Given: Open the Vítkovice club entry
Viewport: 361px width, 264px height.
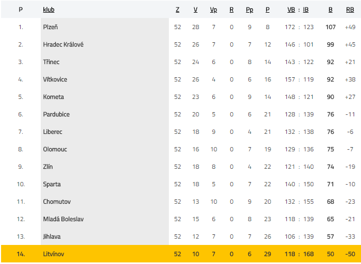Looking at the screenshot, I should click(x=55, y=79).
